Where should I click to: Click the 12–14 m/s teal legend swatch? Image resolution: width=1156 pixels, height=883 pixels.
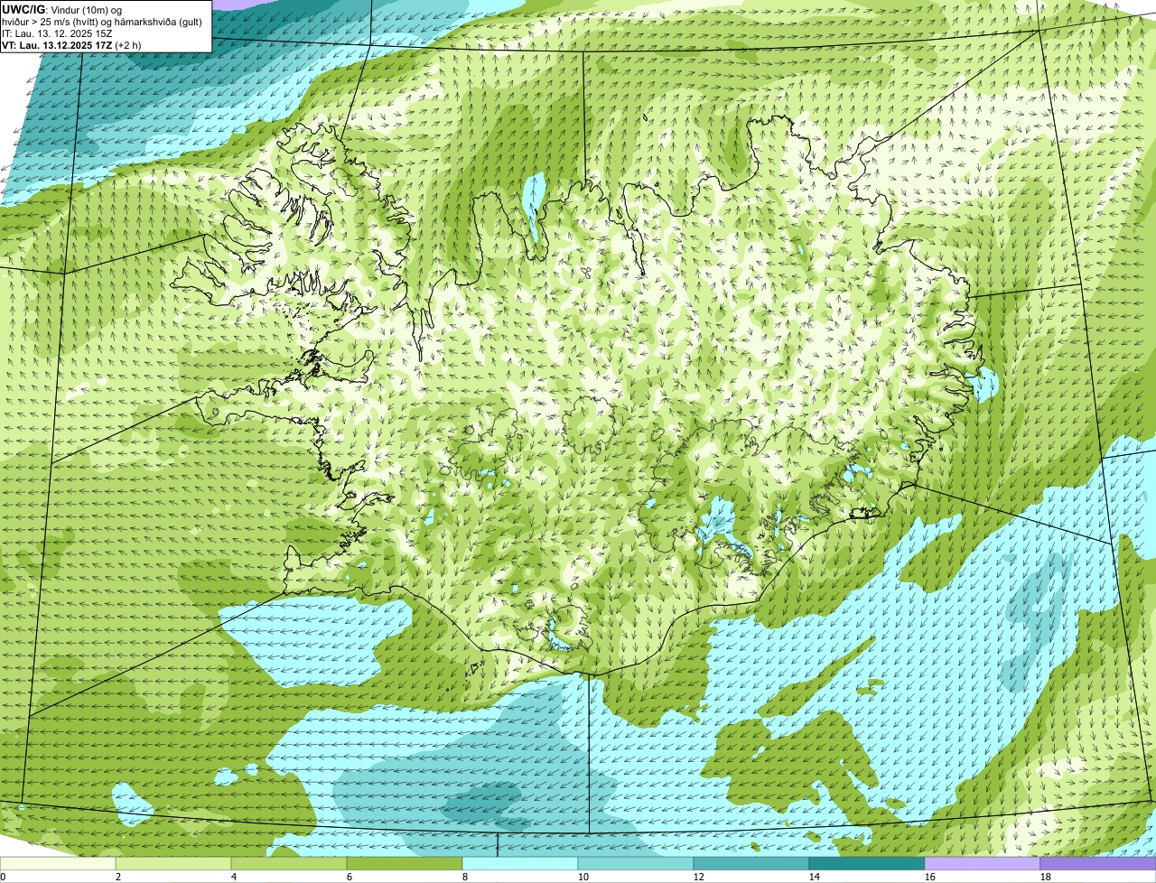(751, 863)
